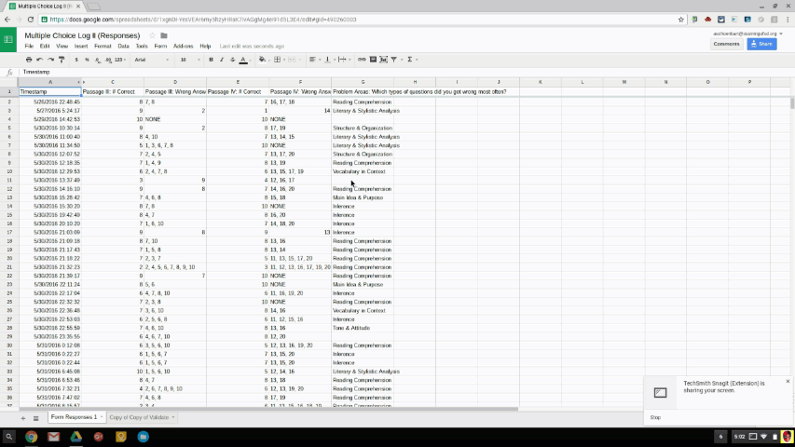795x447 pixels.
Task: Increase decimal places
Action: 108,60
